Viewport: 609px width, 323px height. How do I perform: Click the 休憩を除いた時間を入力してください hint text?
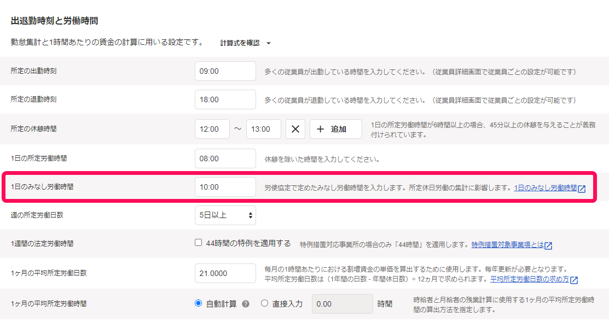(322, 160)
